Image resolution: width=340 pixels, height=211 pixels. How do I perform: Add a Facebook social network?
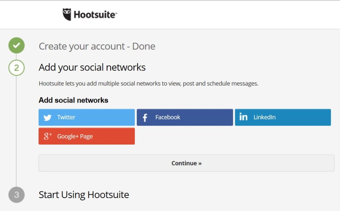coord(185,117)
